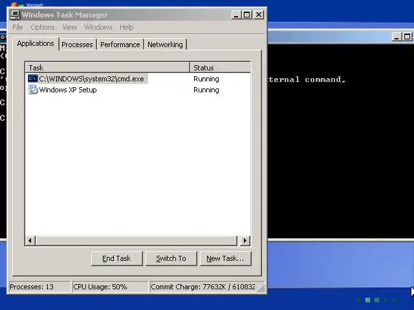This screenshot has width=414, height=310.
Task: Click the right scroll arrow in task list
Action: click(x=245, y=240)
